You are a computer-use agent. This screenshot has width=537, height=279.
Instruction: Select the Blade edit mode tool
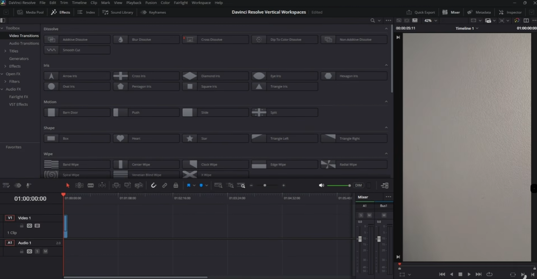click(x=91, y=185)
